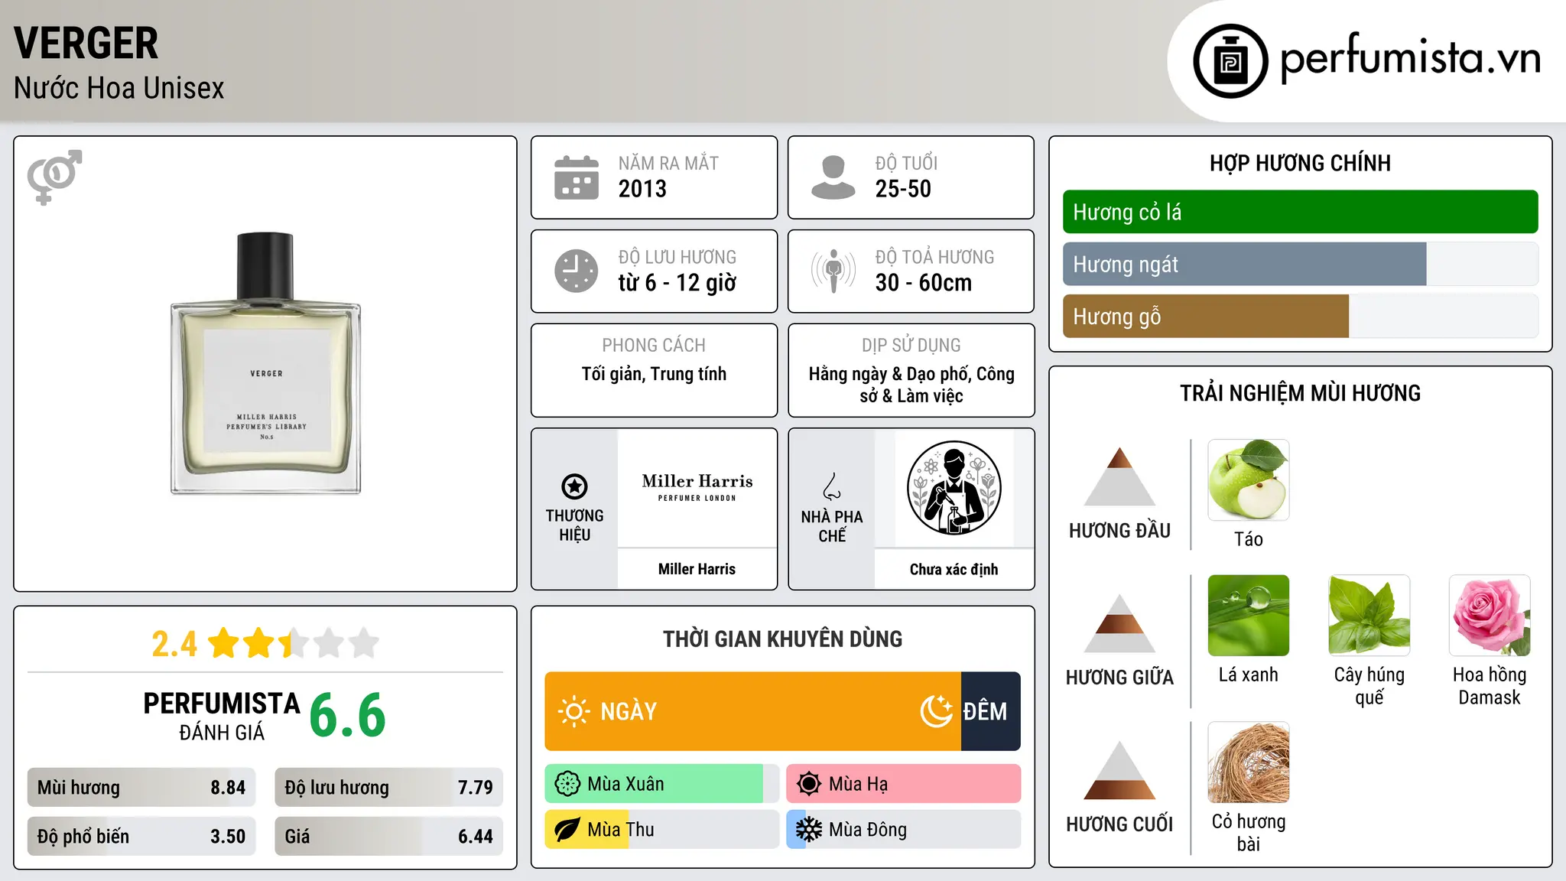Click the nose icon above Nhà pha chế
The height and width of the screenshot is (881, 1566).
point(832,486)
